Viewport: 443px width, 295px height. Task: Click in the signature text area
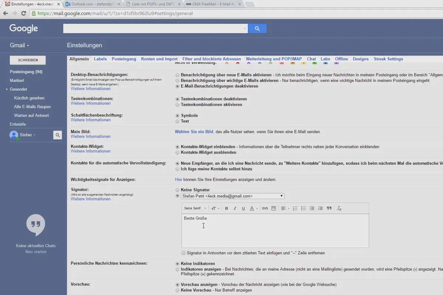(275, 231)
